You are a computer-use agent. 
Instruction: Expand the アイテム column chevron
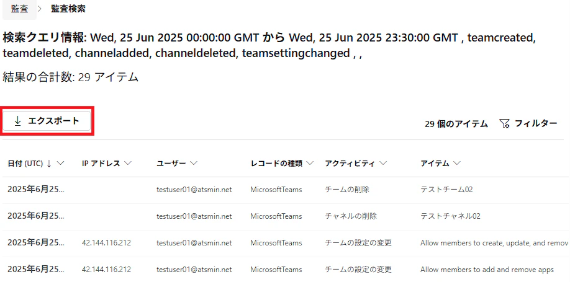tap(457, 164)
